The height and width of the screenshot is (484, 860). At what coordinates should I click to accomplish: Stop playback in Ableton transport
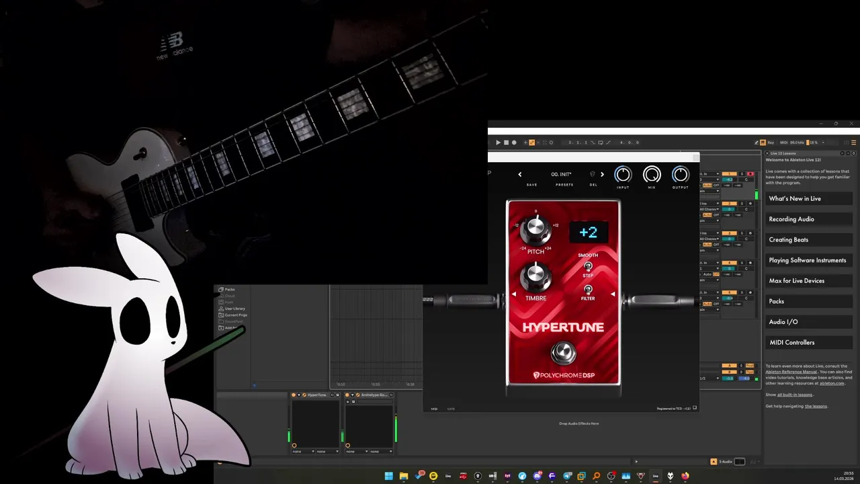click(506, 143)
